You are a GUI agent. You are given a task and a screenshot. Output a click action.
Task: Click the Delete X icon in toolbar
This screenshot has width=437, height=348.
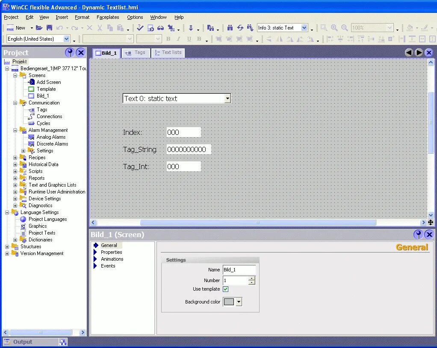pyautogui.click(x=89, y=28)
